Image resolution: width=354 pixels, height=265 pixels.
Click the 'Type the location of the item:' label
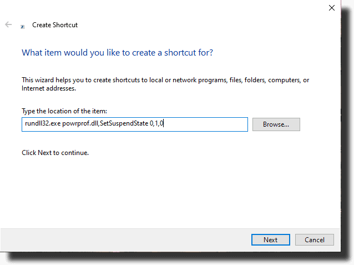point(64,111)
